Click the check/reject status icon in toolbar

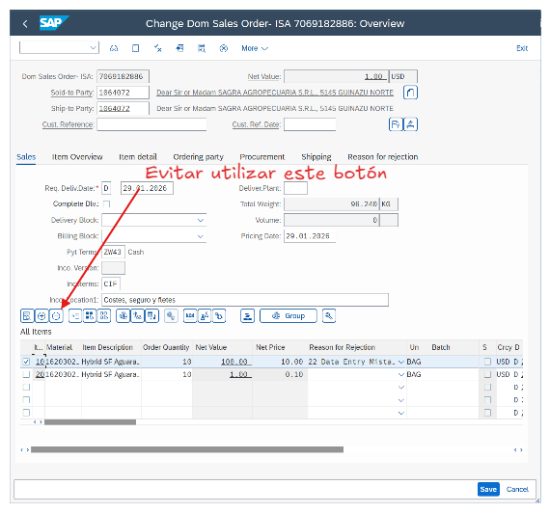158,48
